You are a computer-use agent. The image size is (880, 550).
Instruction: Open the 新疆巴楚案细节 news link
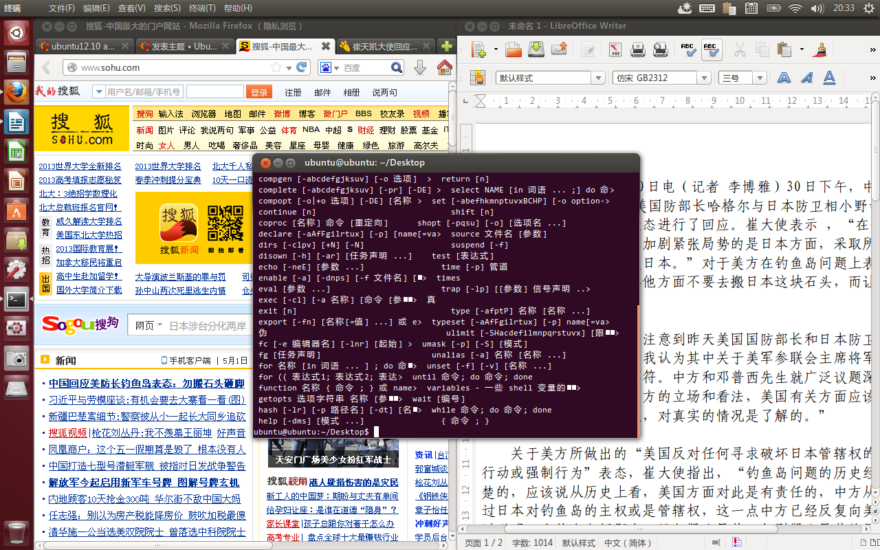147,417
